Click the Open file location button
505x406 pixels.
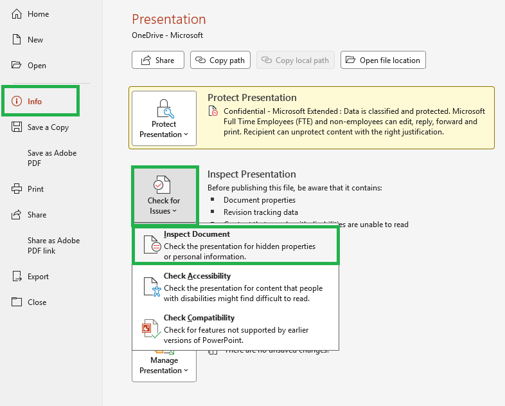383,60
